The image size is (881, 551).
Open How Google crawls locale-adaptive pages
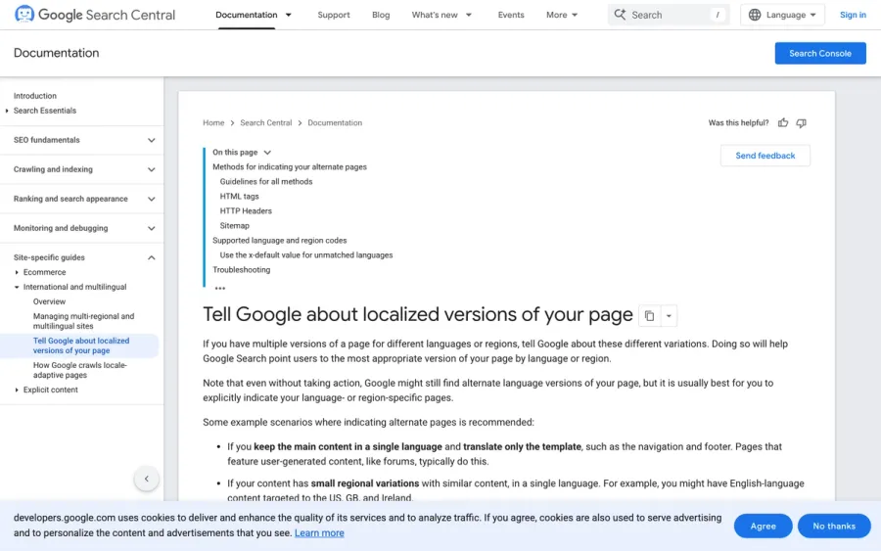(x=80, y=370)
